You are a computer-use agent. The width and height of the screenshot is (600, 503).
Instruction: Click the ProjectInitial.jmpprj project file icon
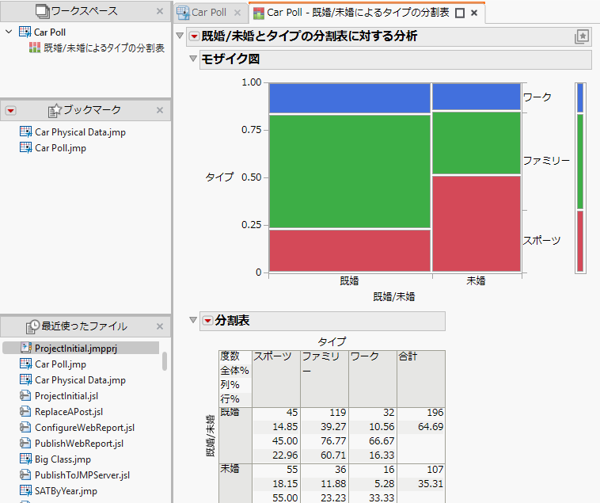[25, 348]
